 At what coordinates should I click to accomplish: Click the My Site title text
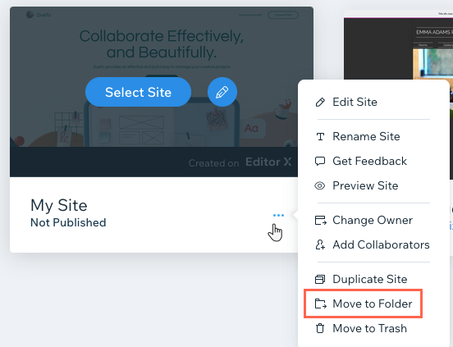[x=59, y=205]
